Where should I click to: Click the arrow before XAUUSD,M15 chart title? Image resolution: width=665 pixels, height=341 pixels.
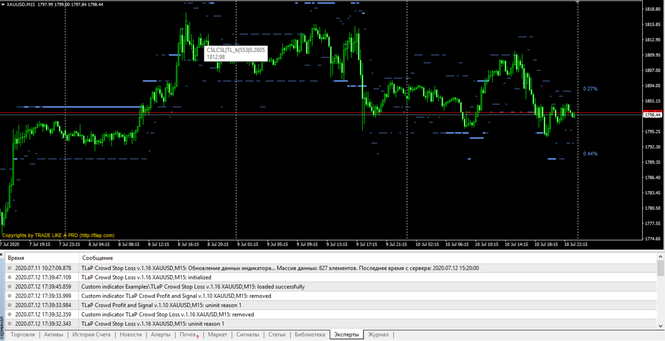click(x=3, y=4)
